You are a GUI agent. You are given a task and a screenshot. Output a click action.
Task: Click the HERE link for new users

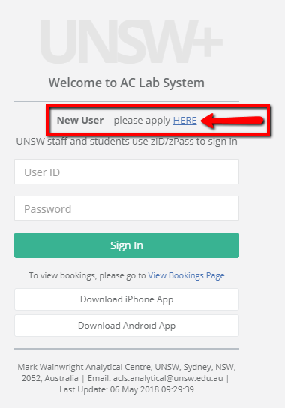184,121
